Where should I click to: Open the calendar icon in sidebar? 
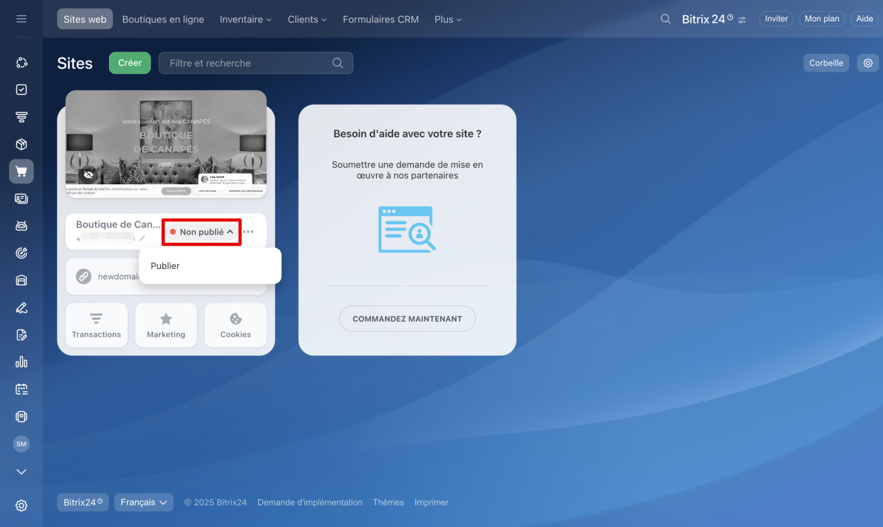(x=21, y=389)
